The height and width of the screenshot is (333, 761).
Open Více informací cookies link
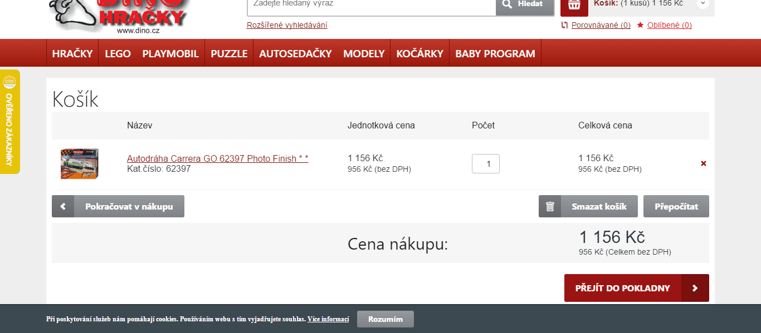328,319
